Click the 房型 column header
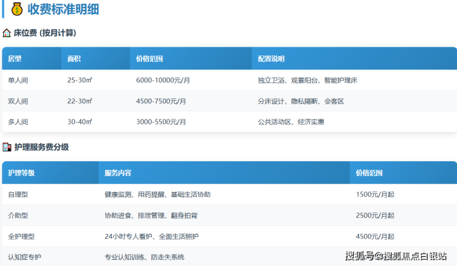 [15, 59]
